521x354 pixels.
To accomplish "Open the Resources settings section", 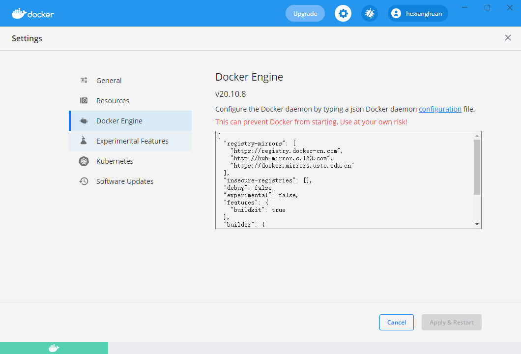I will point(130,101).
